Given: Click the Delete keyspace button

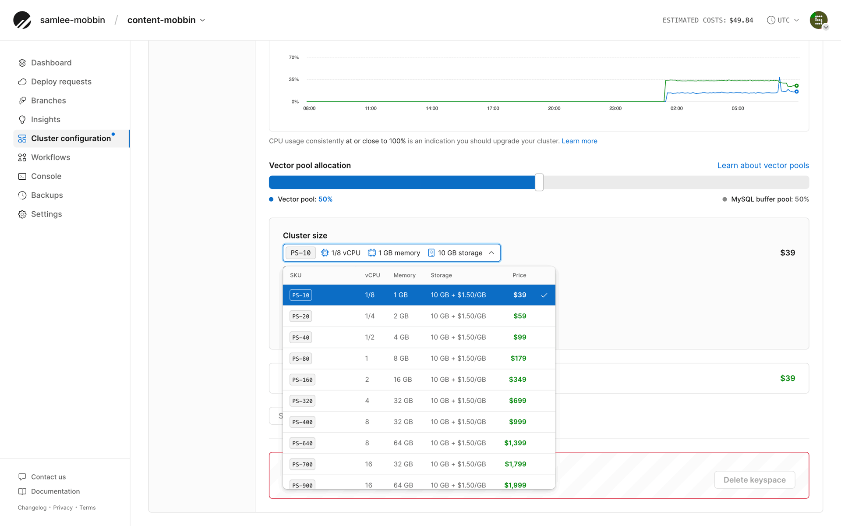Looking at the screenshot, I should [x=754, y=480].
